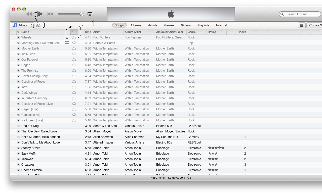Click the five-star rating for Stoney Street
The height and width of the screenshot is (193, 322).
(216, 148)
